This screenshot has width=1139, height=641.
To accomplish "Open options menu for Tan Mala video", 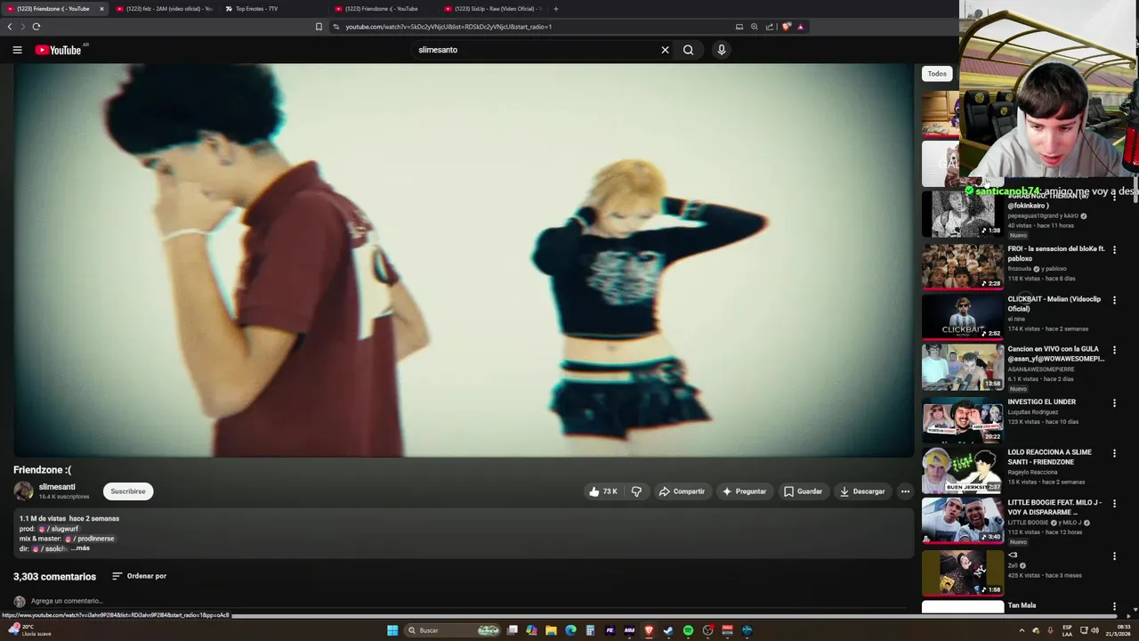I will [x=1114, y=606].
